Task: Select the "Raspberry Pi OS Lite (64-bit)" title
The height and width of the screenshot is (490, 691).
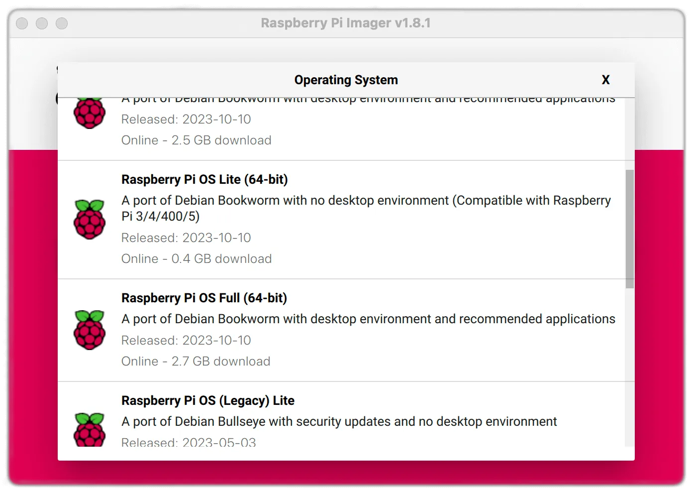Action: coord(204,179)
